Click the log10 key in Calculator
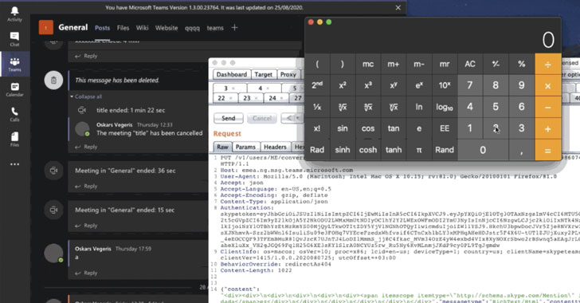This screenshot has height=303, width=580. (x=445, y=107)
